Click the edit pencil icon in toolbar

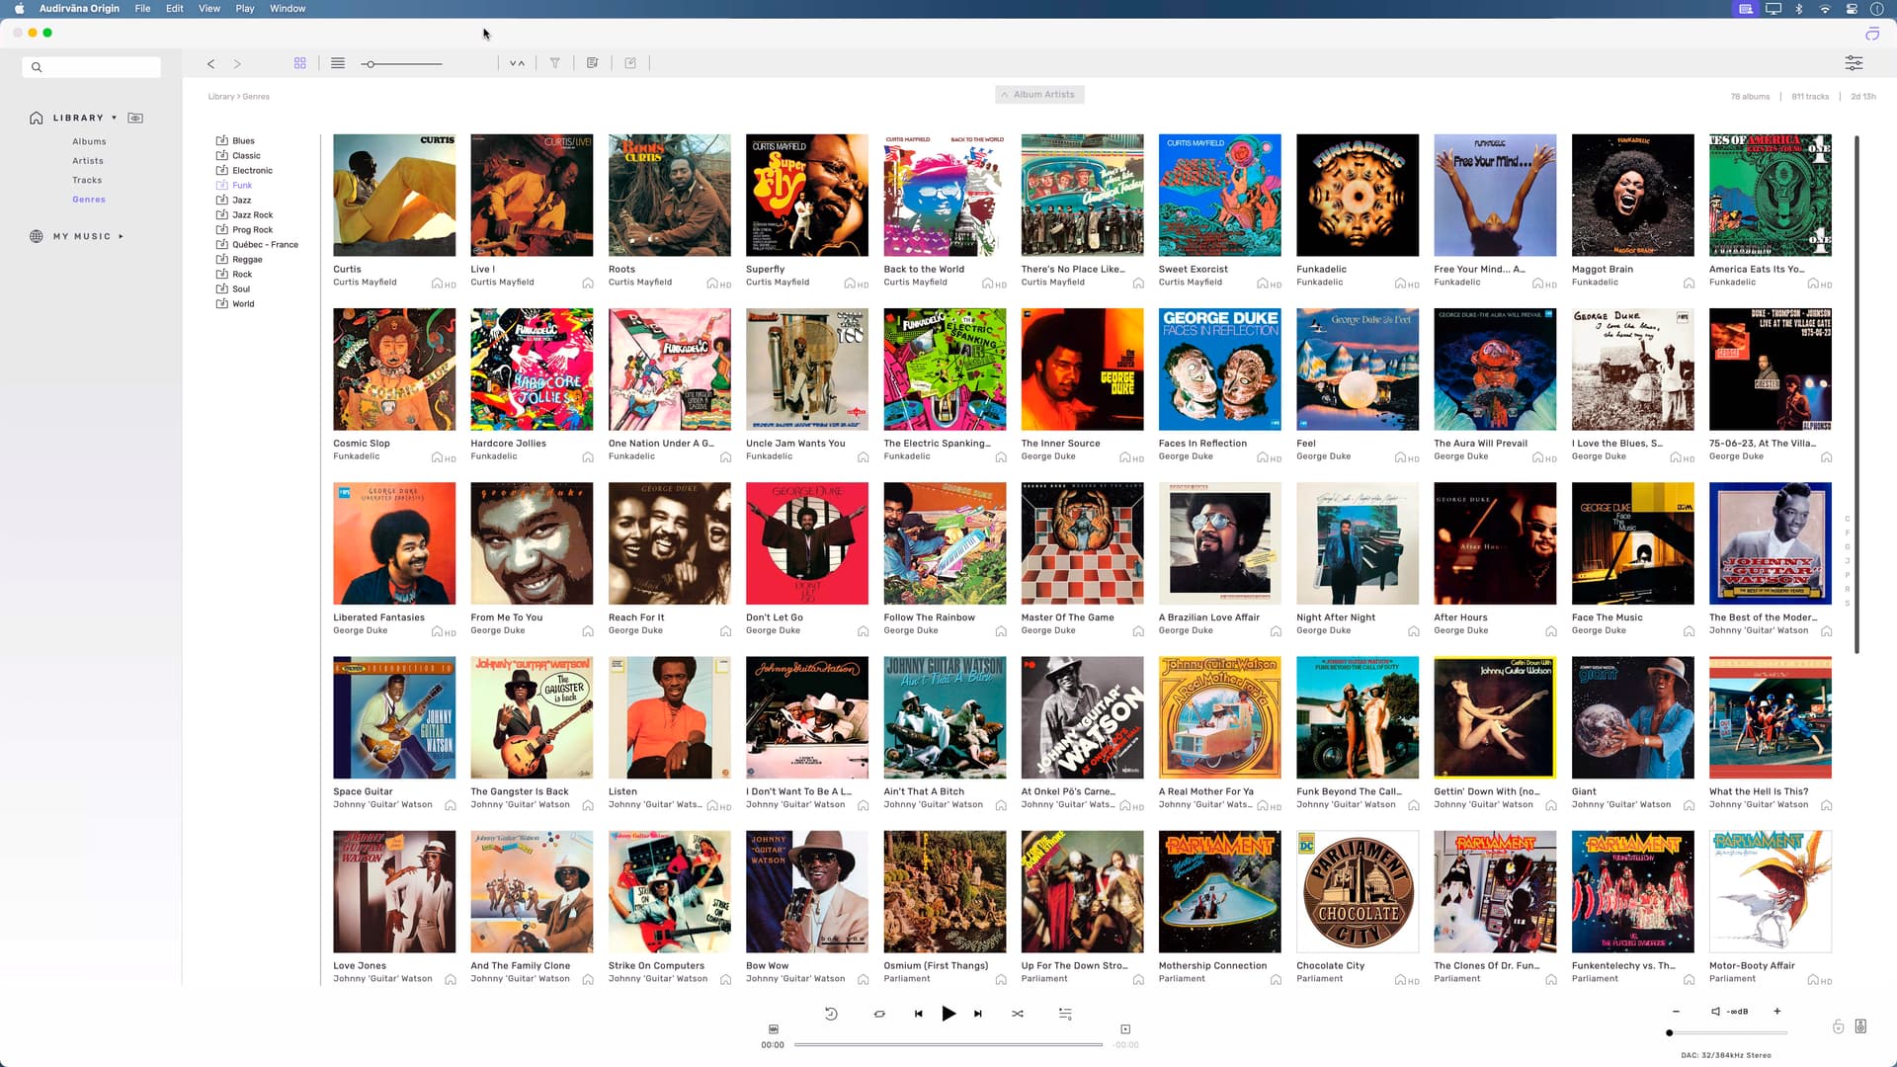(x=630, y=63)
